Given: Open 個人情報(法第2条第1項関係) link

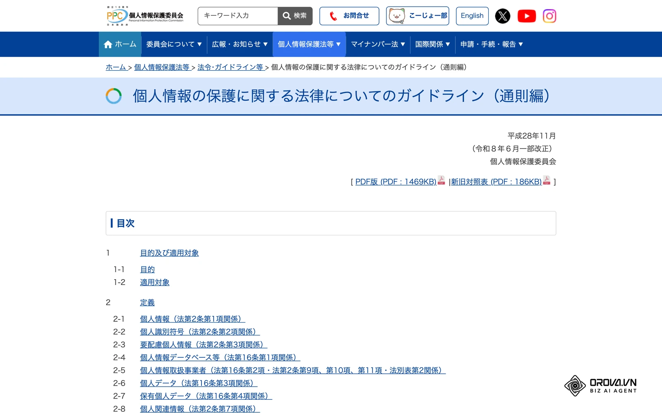Looking at the screenshot, I should 192,319.
